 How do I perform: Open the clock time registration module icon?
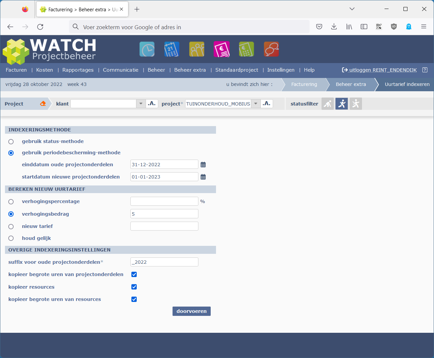(x=147, y=49)
